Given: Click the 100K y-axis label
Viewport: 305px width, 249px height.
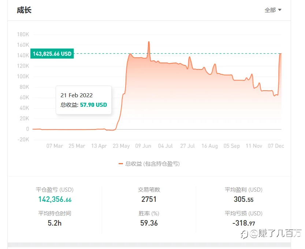Looking at the screenshot, I should tap(23, 76).
